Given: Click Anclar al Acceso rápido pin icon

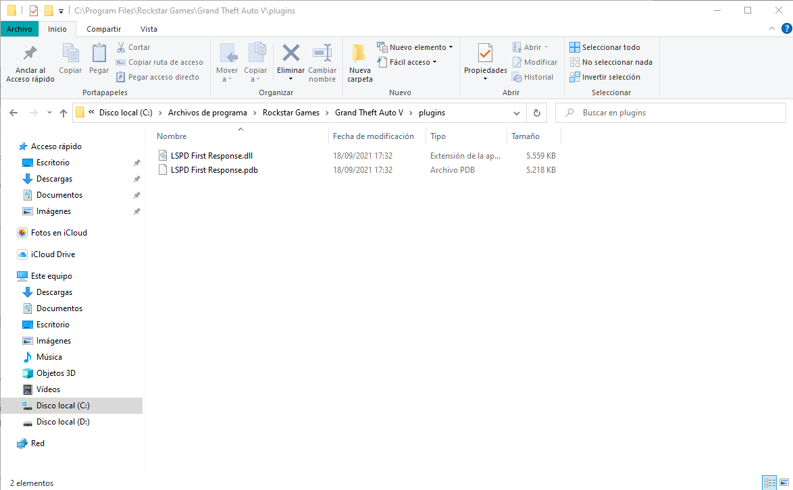Looking at the screenshot, I should pos(30,53).
